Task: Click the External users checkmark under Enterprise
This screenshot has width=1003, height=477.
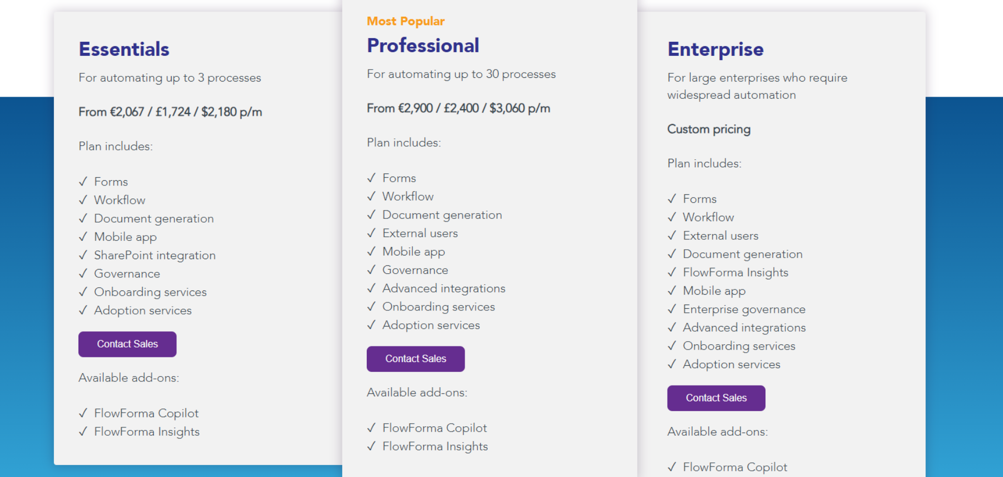Action: click(673, 236)
